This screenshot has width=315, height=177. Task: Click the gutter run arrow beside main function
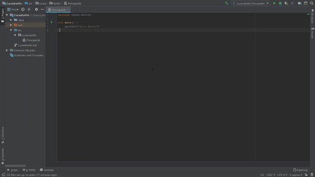52,22
